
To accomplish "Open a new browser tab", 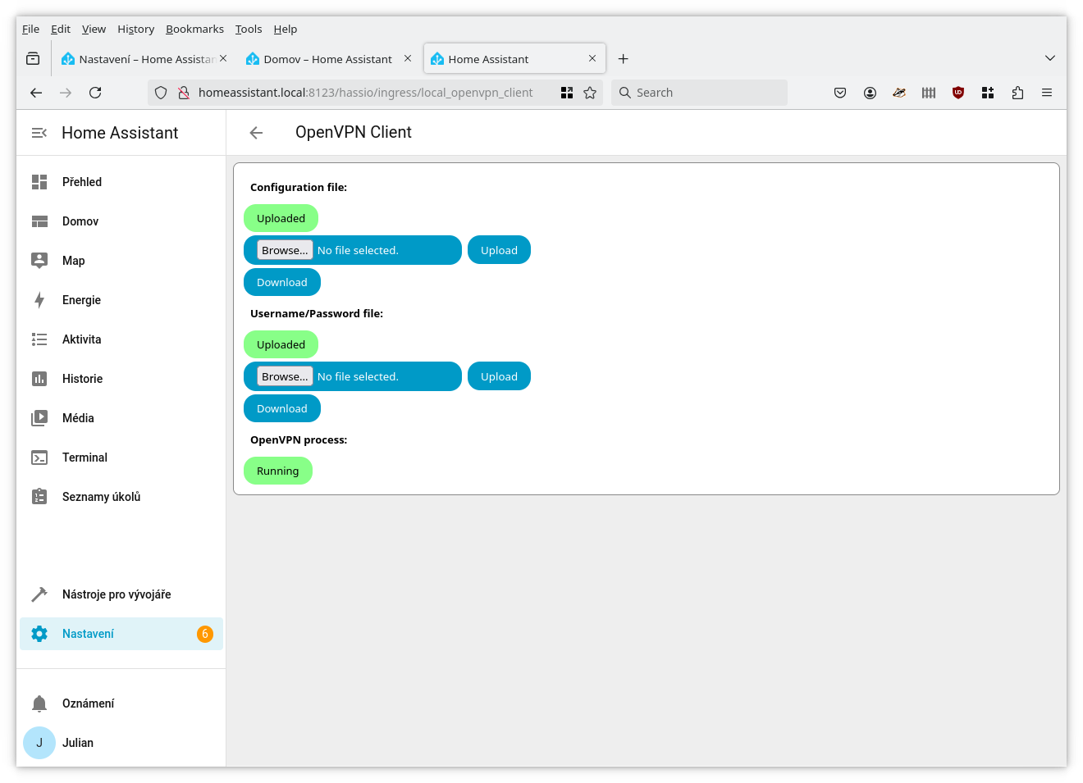I will click(624, 59).
